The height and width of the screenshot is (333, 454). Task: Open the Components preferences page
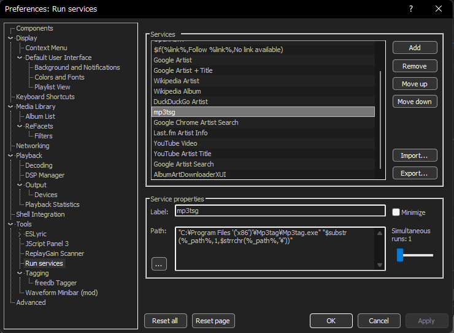[x=34, y=28]
